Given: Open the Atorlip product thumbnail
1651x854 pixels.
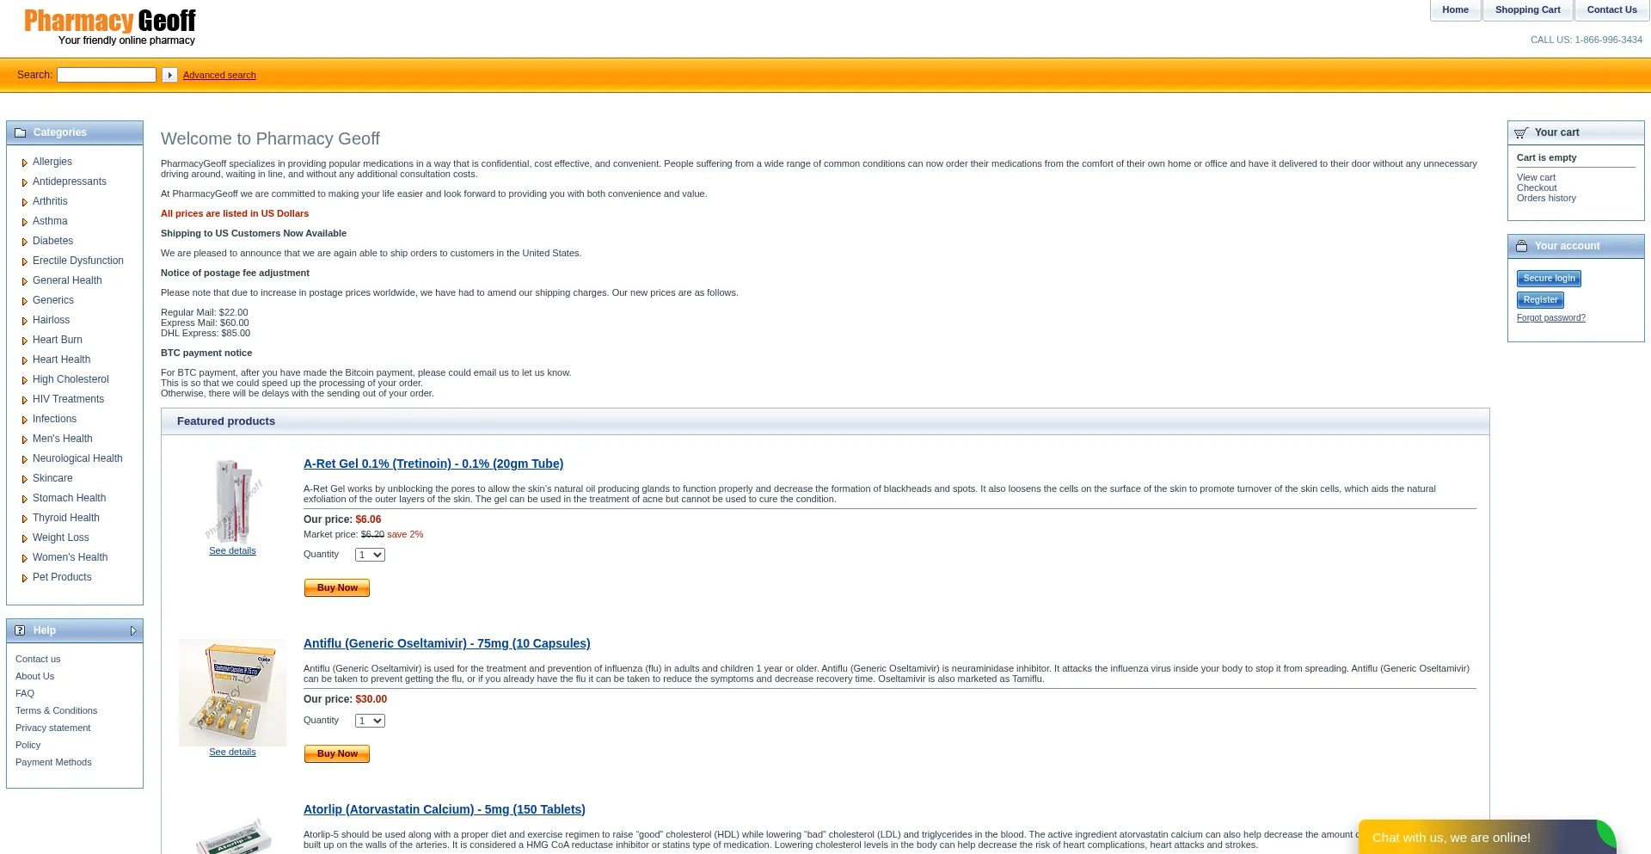Looking at the screenshot, I should coord(232,834).
